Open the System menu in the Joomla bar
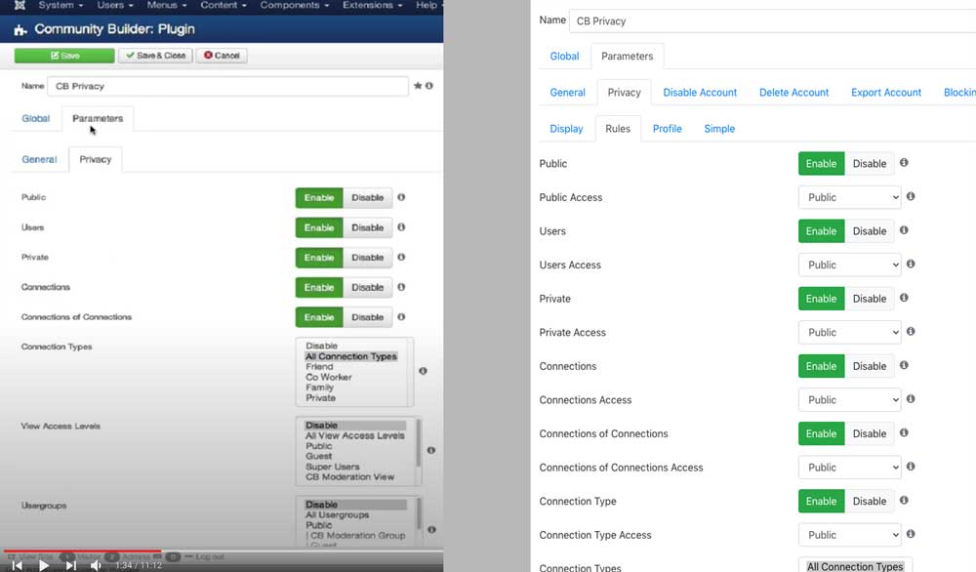The width and height of the screenshot is (976, 572). pos(61,5)
